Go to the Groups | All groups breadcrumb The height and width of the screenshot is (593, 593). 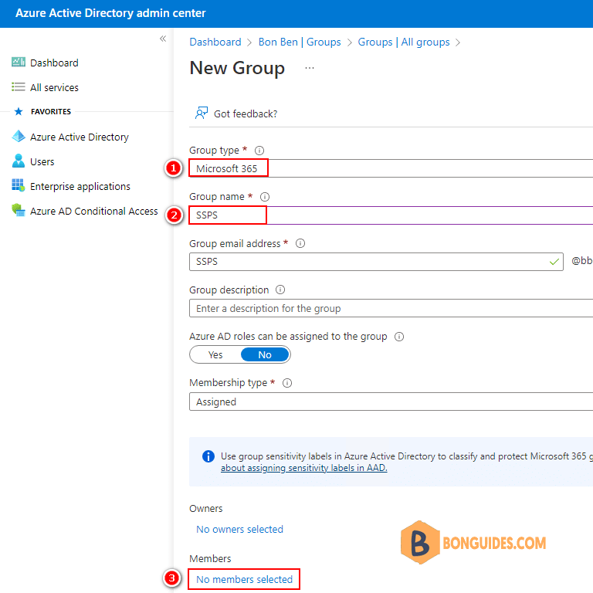click(x=404, y=42)
